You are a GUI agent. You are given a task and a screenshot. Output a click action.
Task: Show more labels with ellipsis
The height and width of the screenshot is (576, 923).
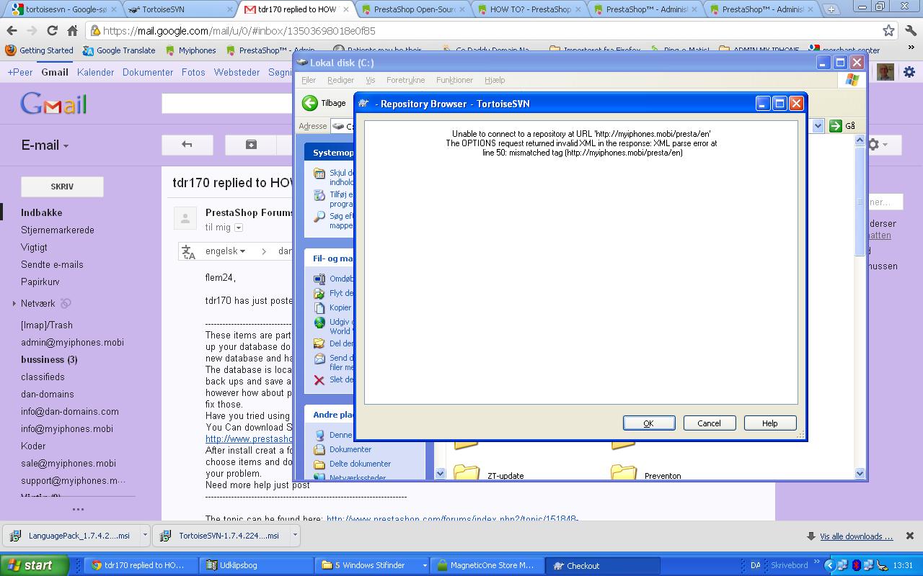tap(78, 509)
